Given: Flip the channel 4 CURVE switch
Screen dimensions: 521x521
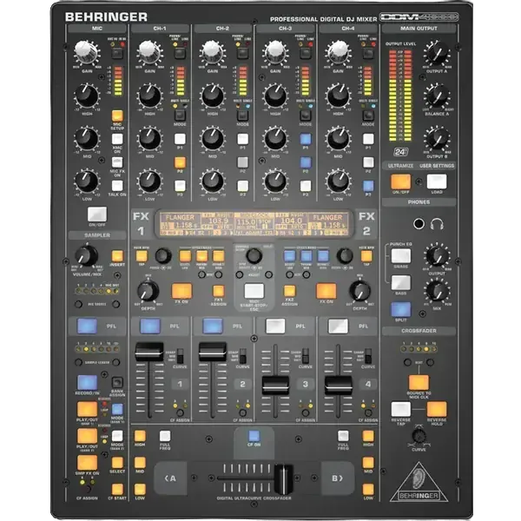Looking at the screenshot, I should tap(368, 356).
